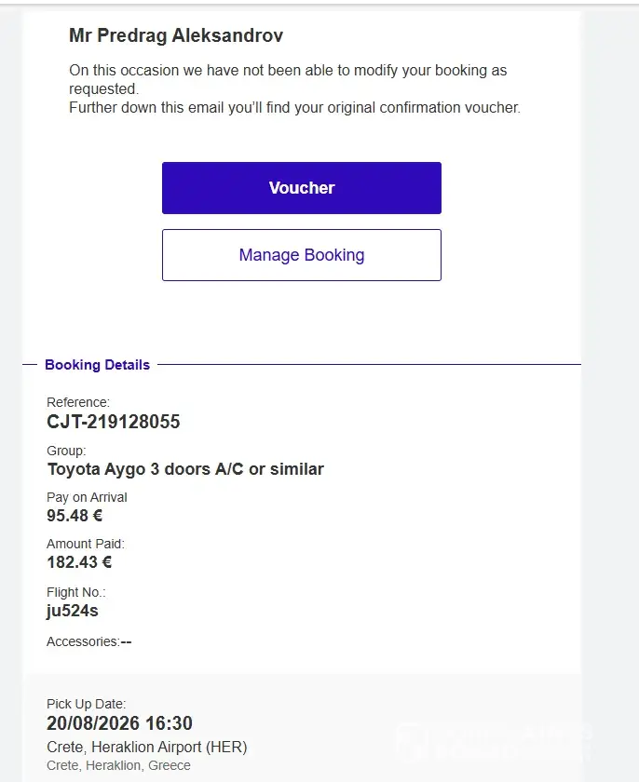Click the Group label
The image size is (639, 782).
pos(66,451)
